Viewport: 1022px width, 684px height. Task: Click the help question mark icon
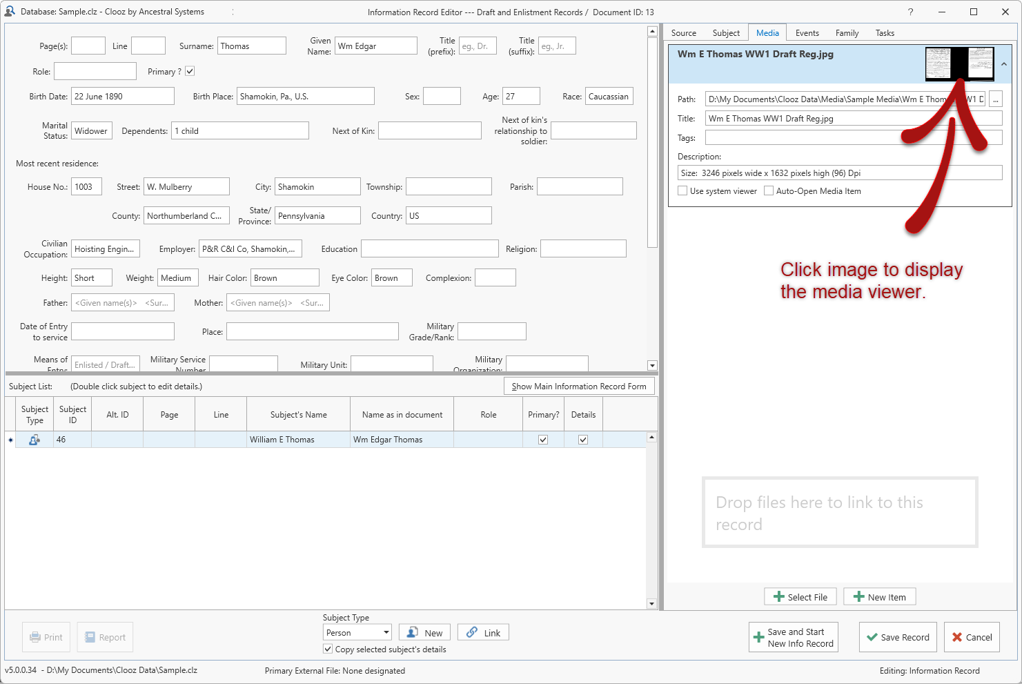pyautogui.click(x=910, y=12)
